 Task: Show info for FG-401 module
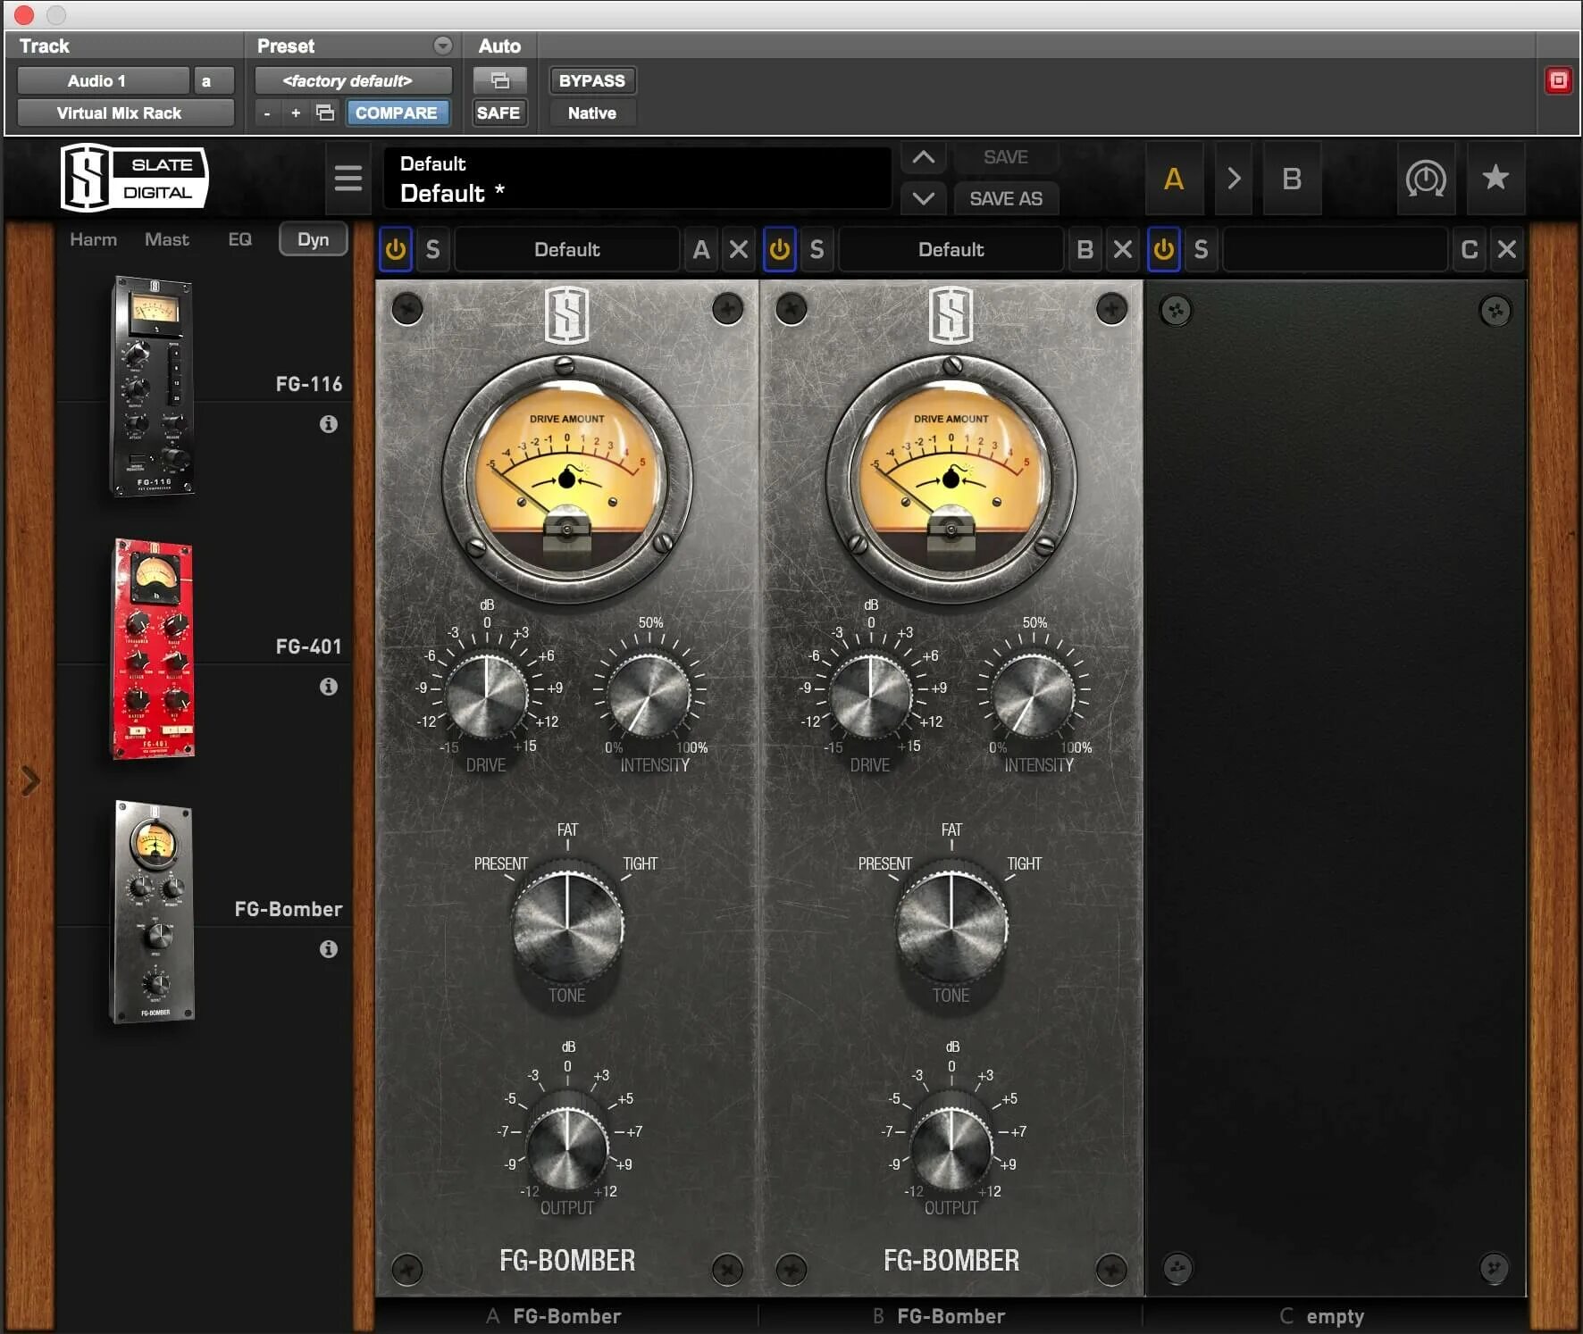329,687
